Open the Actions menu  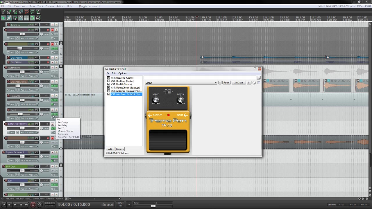60,6
